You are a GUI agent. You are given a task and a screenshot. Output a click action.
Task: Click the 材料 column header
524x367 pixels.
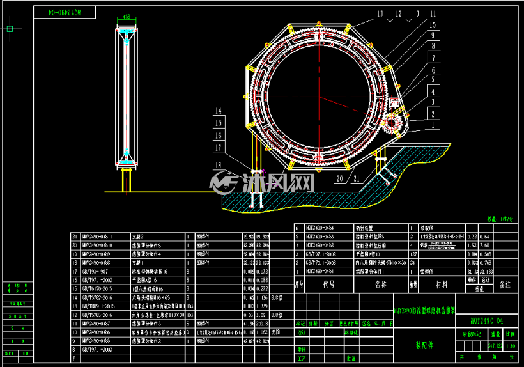pos(442,285)
